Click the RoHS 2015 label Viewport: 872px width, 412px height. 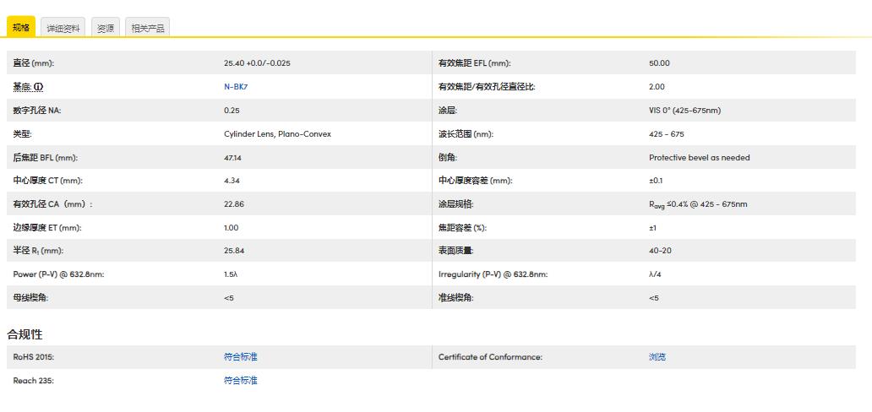click(33, 357)
